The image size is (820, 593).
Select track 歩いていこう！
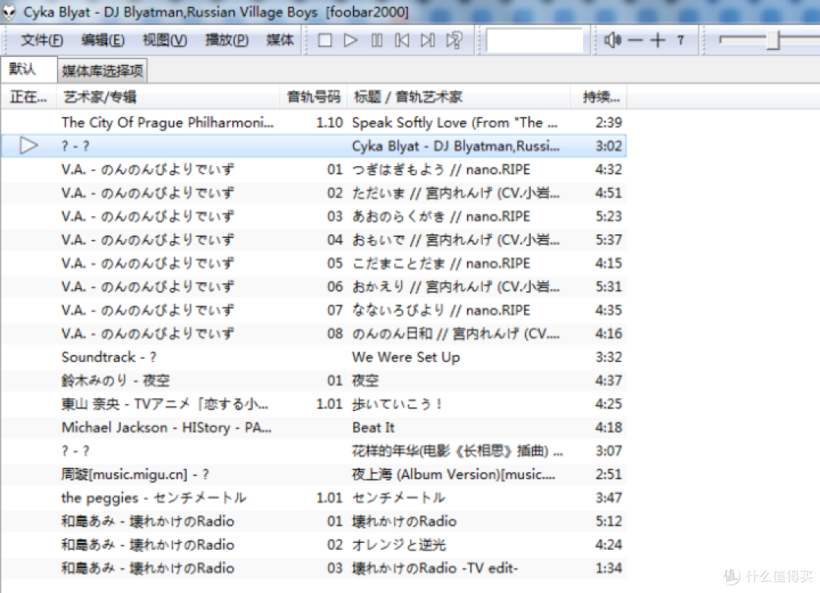pos(314,404)
